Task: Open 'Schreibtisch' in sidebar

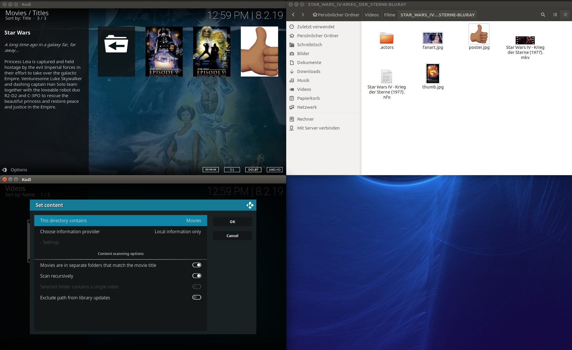Action: coord(323,44)
